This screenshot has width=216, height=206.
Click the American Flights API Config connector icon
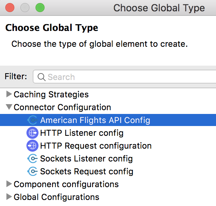pyautogui.click(x=32, y=120)
